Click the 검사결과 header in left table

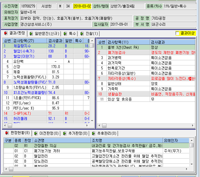click(x=55, y=41)
